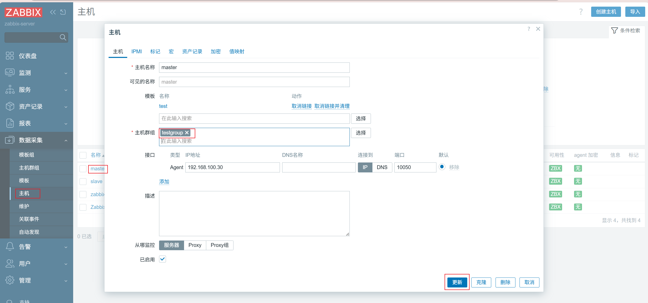
Task: Click the sidebar search magnifier icon
Action: click(x=63, y=37)
